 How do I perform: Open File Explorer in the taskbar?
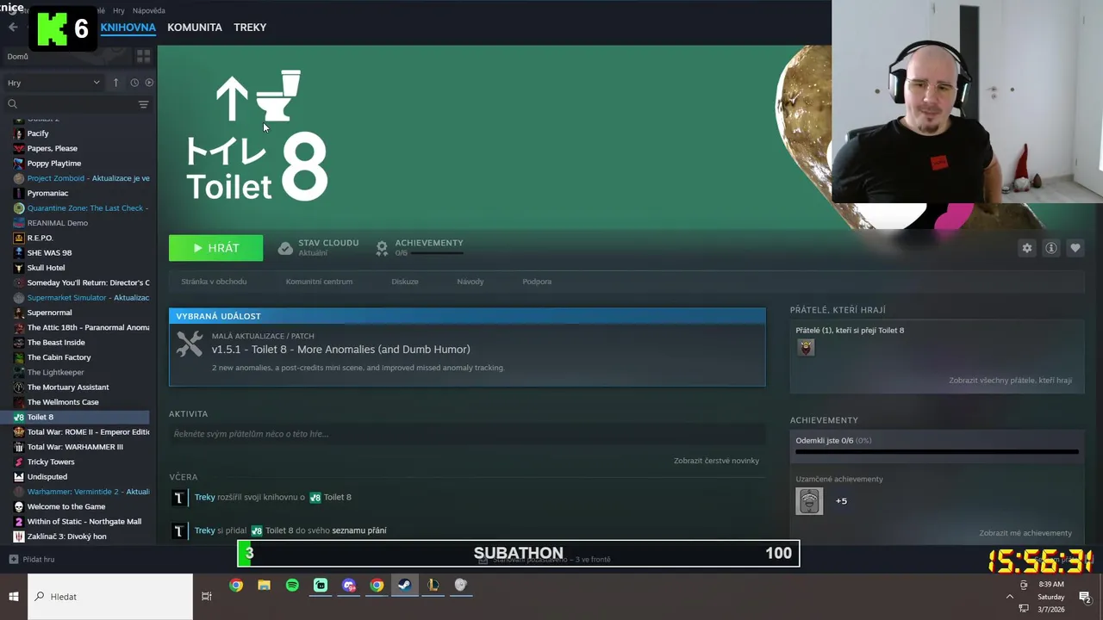[264, 585]
